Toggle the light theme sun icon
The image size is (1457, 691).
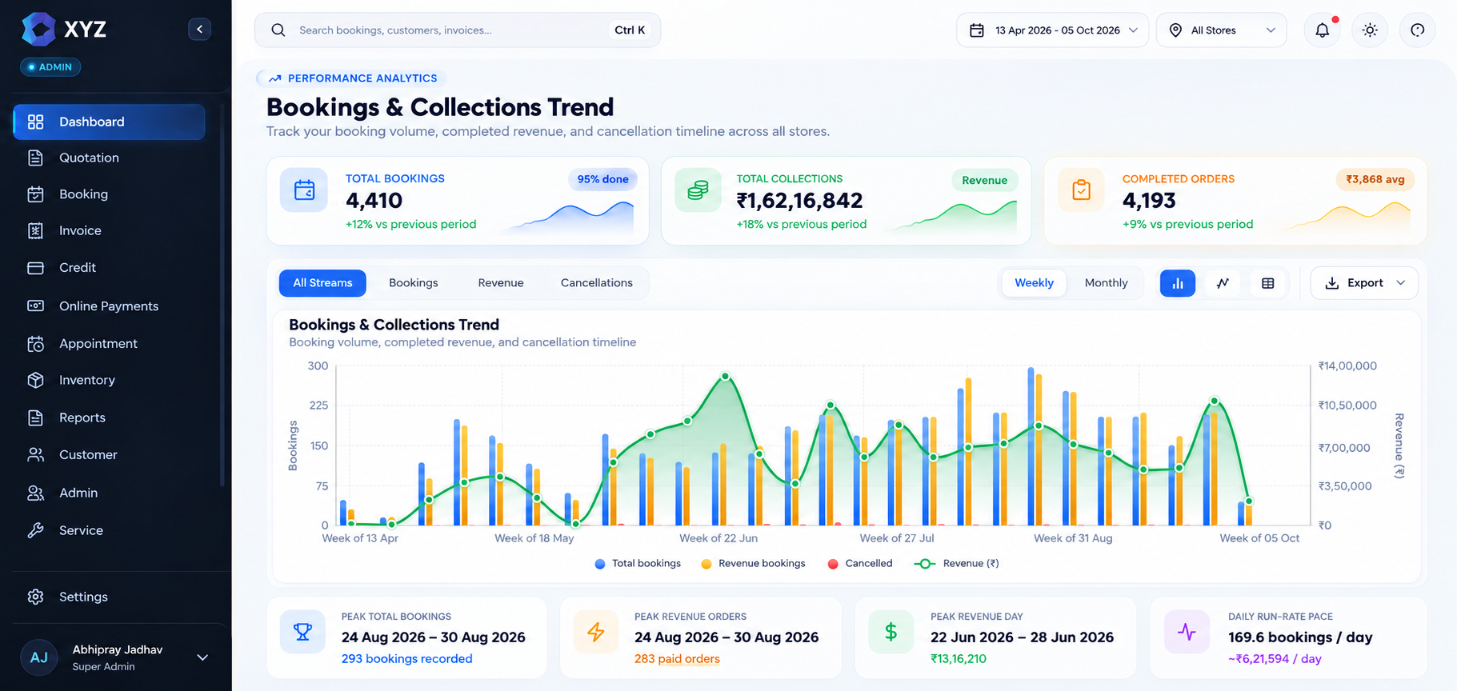click(1370, 30)
